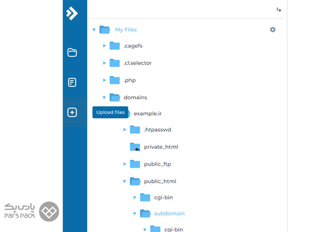Select the My Files root label
Viewport: 336px width, 232px height.
126,29
